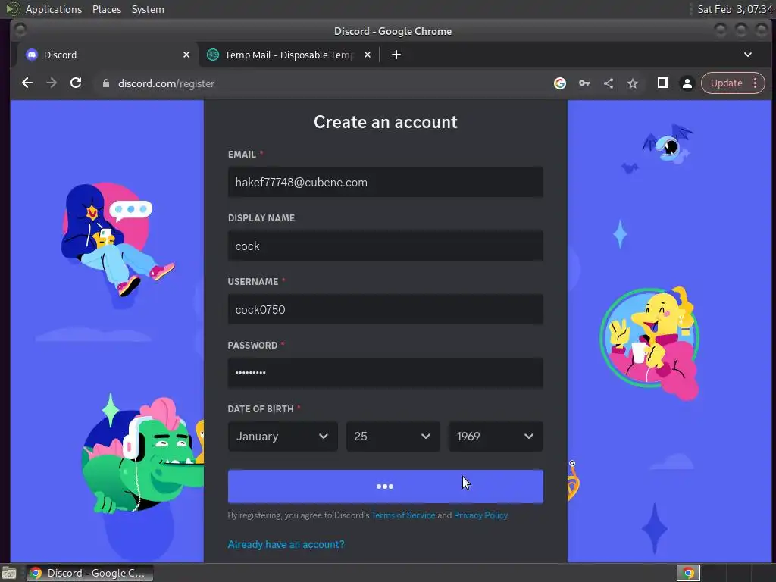This screenshot has height=582, width=776.
Task: Click the Chrome tray icon in the bottom panel
Action: [688, 573]
